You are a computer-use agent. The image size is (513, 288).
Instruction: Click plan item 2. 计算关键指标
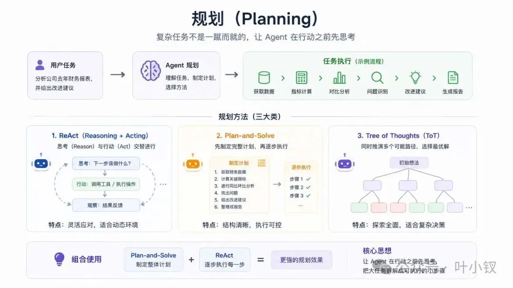click(x=230, y=179)
